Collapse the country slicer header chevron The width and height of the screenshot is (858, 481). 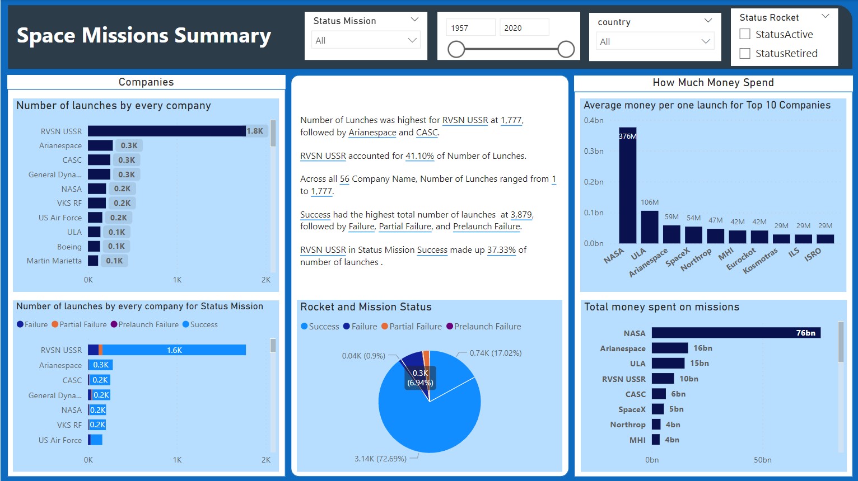coord(708,21)
